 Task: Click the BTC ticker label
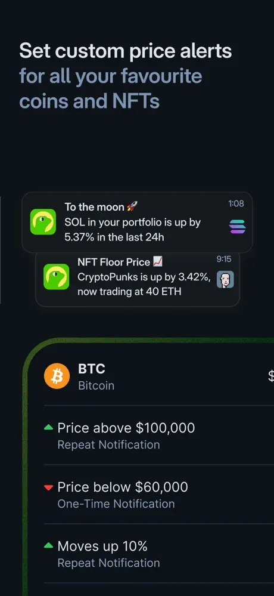click(x=92, y=368)
